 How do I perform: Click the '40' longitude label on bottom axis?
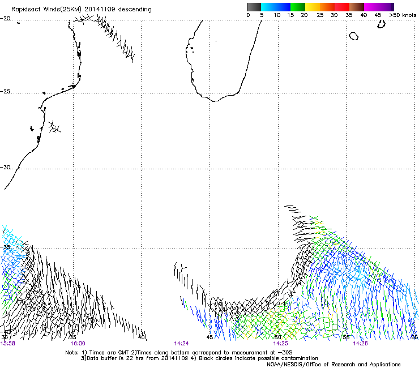click(x=142, y=337)
